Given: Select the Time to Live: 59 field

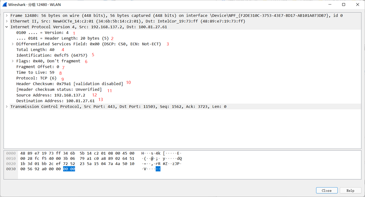Looking at the screenshot, I should (x=35, y=72).
